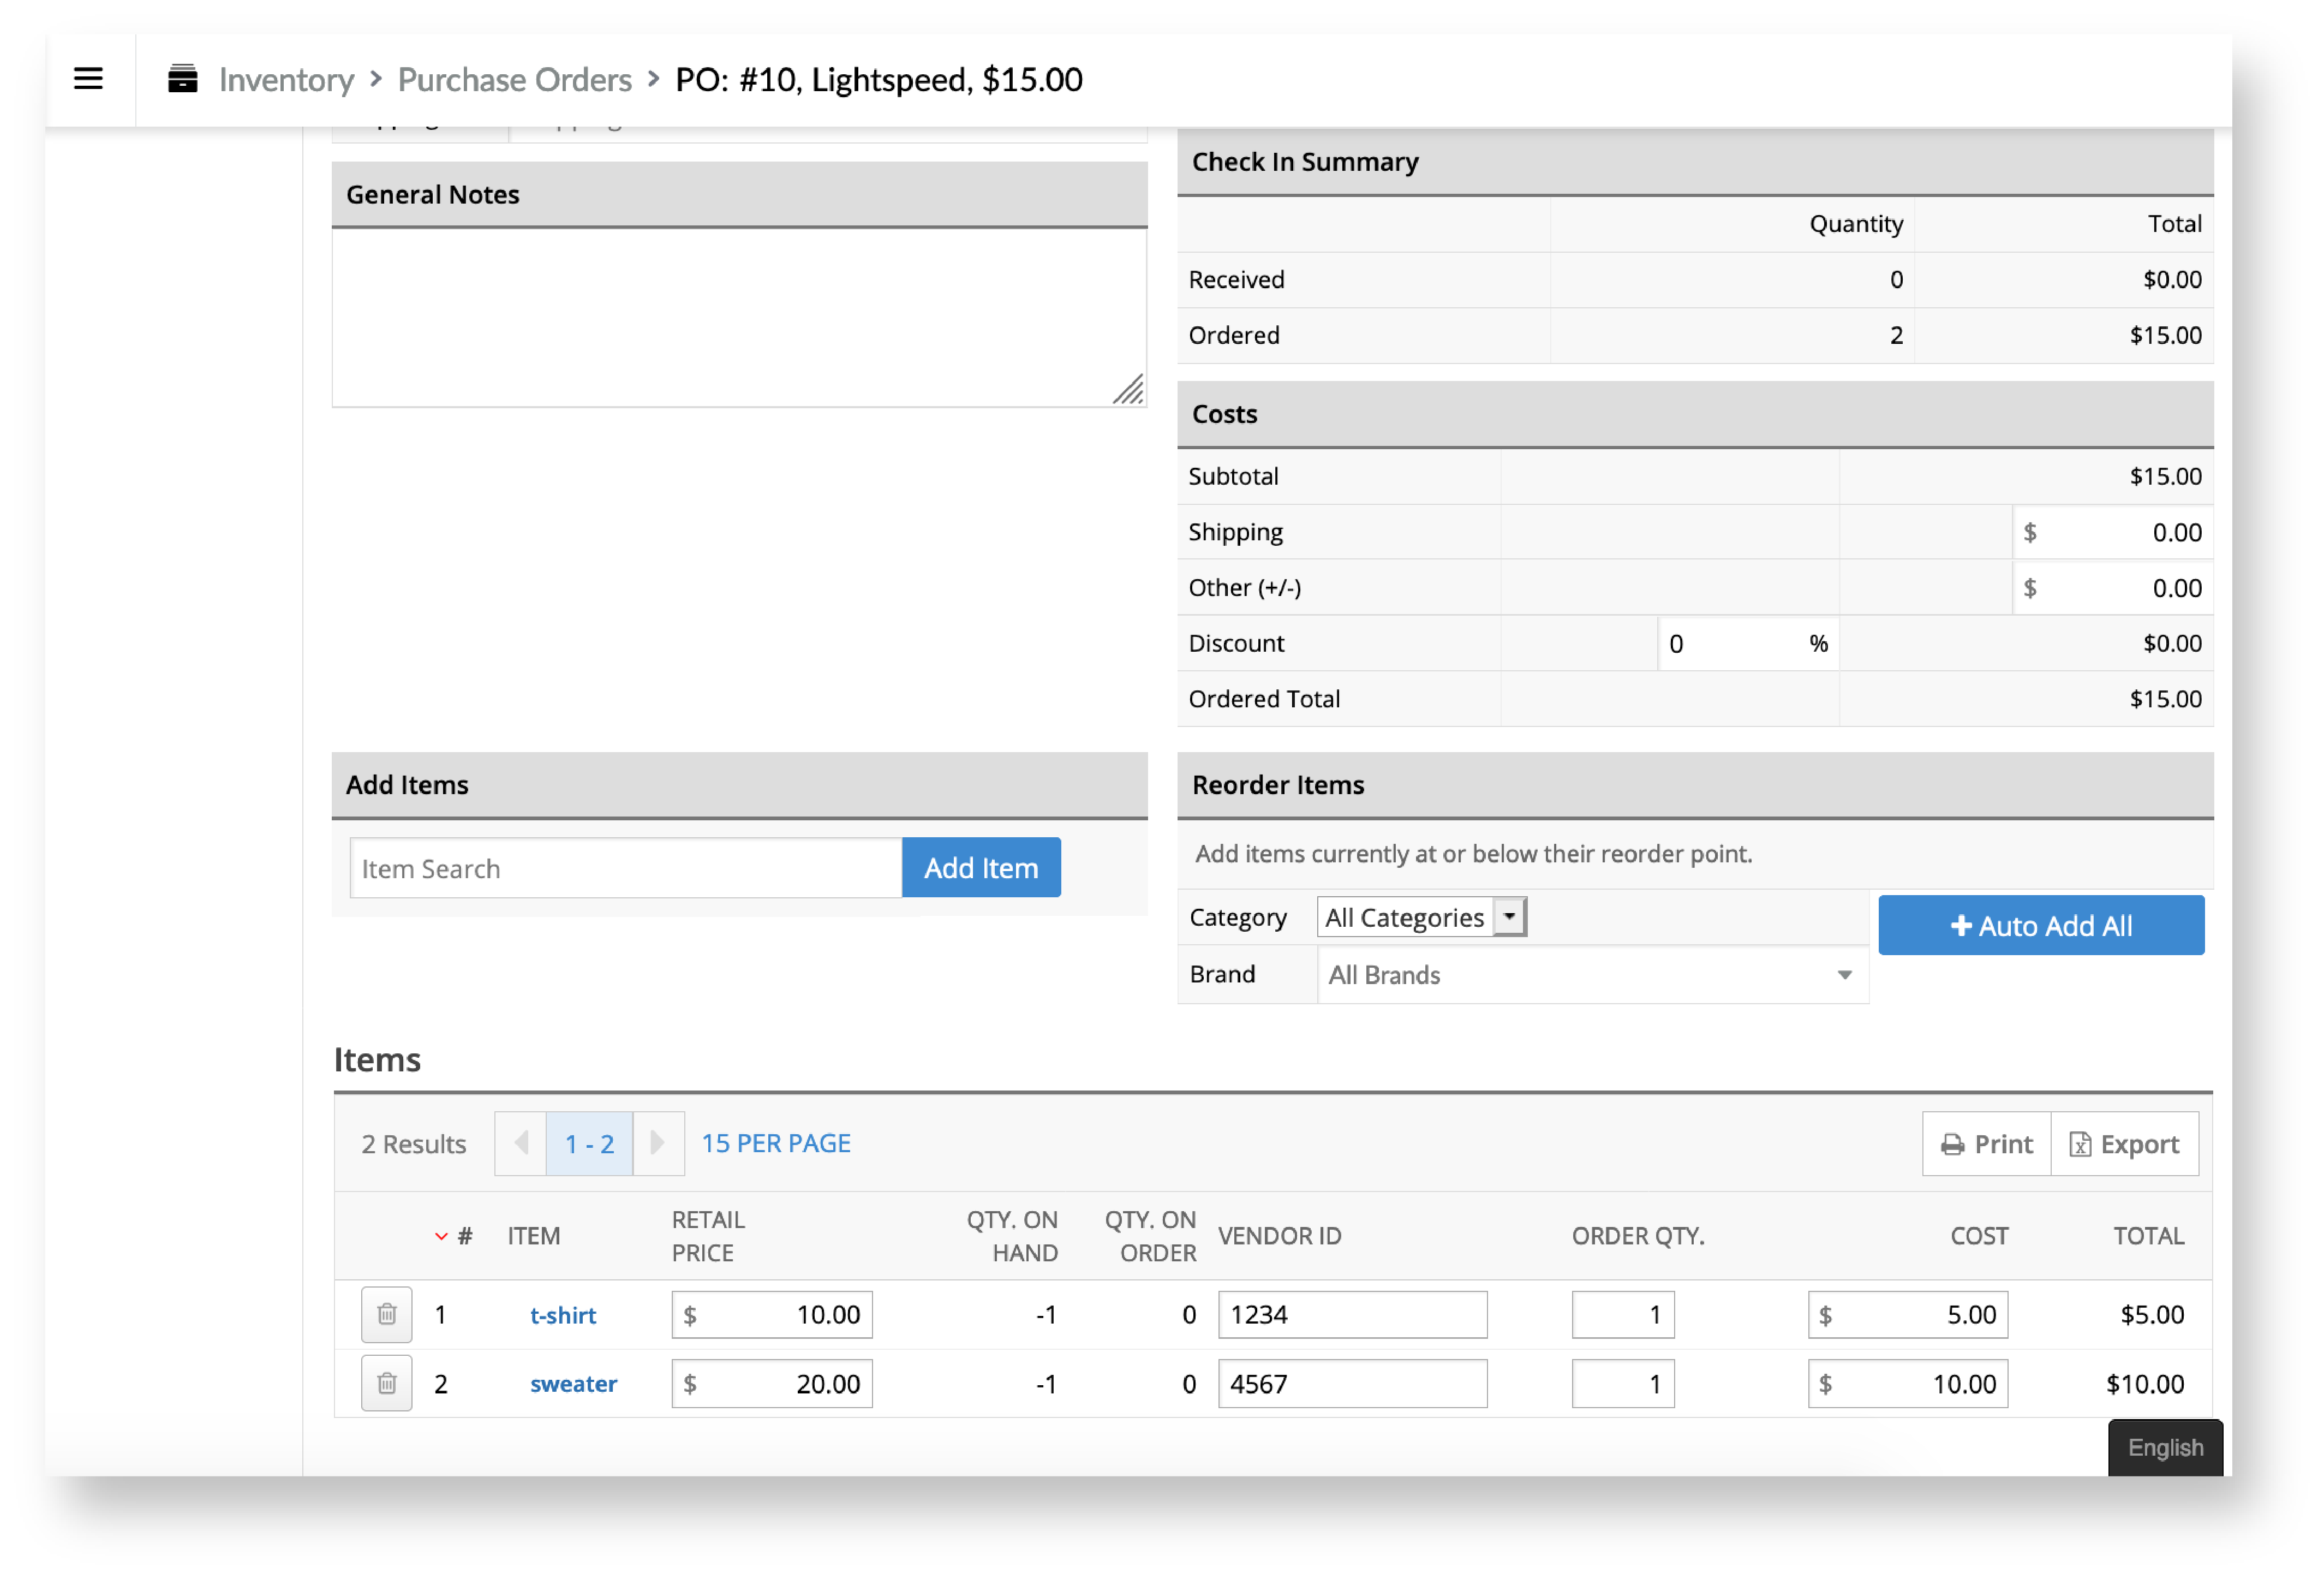Navigate to Purchase Orders breadcrumb
Screen dimensions: 2324x1579
pos(514,79)
